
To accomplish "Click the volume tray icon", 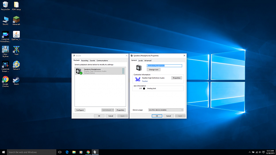I will [x=260, y=152].
